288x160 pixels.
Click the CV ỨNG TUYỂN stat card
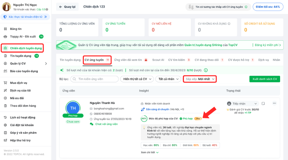click(x=123, y=27)
